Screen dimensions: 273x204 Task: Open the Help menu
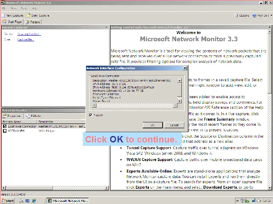[x=34, y=8]
